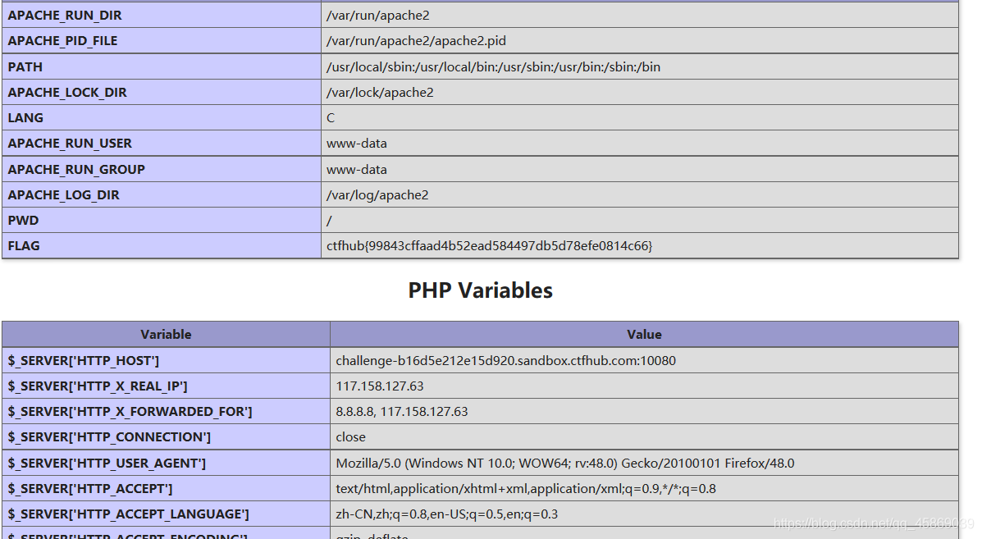Click the Variable column header
982x539 pixels.
coord(166,334)
